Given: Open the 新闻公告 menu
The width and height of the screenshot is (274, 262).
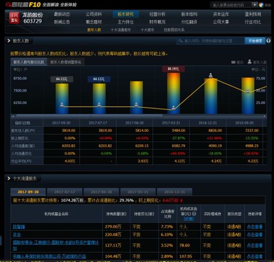Looking at the screenshot, I should pos(62,22).
